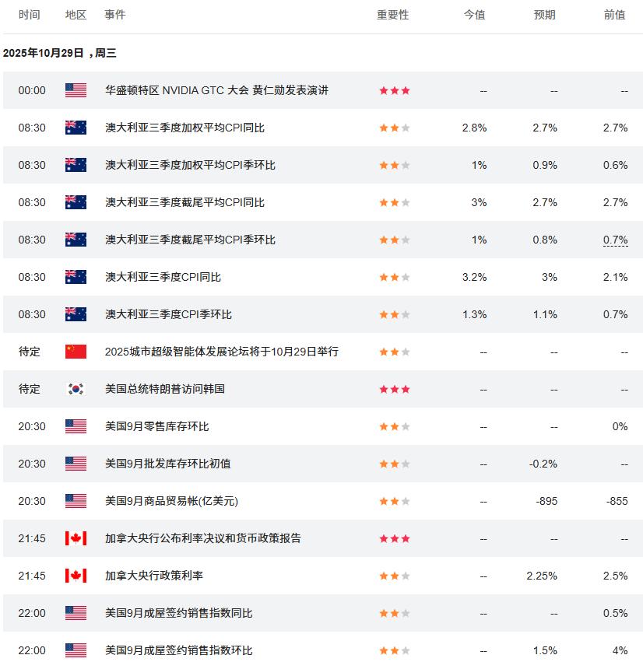Click the three-star rating for 美国总统特朗普访问韩国

394,389
